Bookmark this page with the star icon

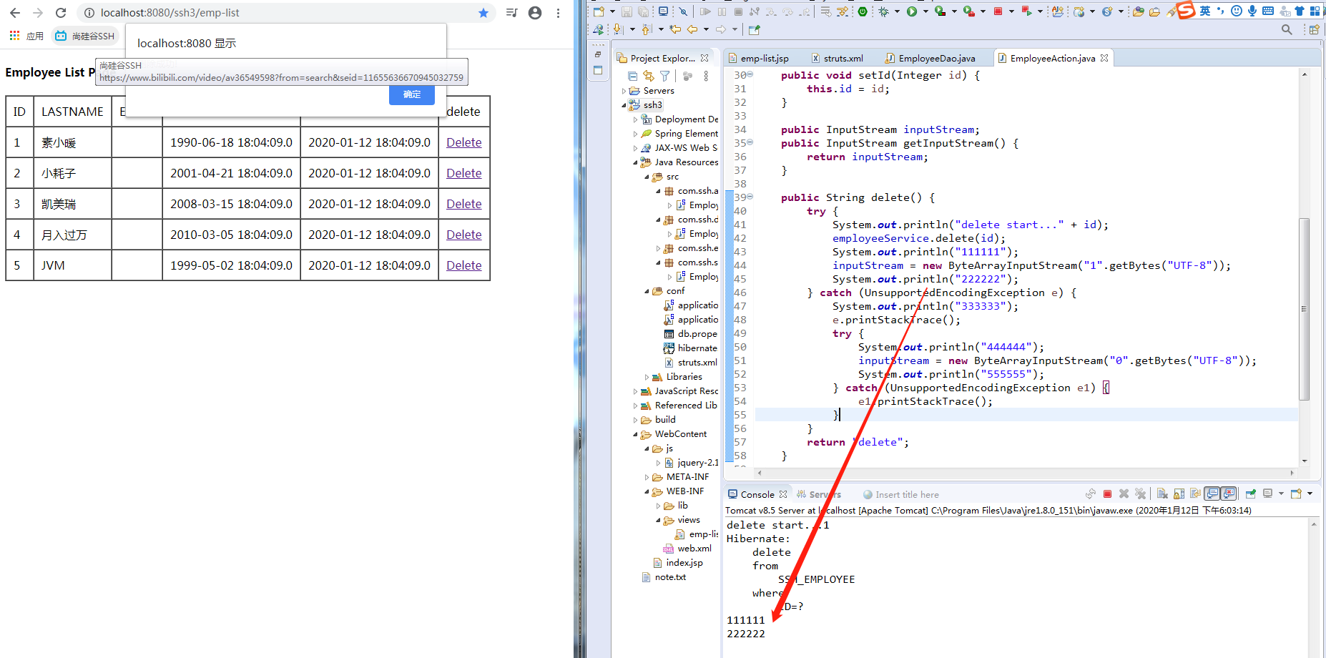click(x=483, y=13)
